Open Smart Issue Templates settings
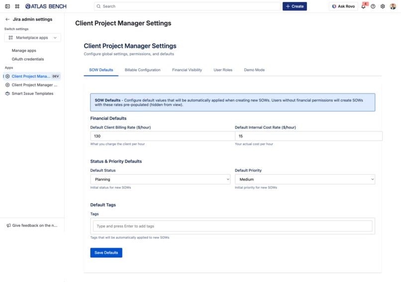This screenshot has width=401, height=282. coord(32,94)
